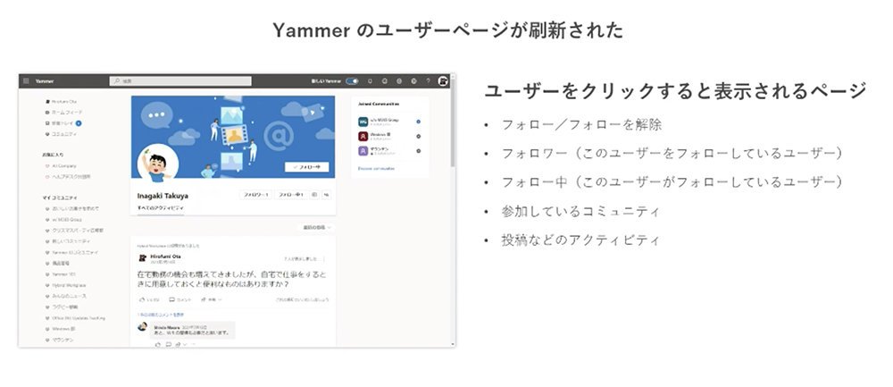The width and height of the screenshot is (893, 387).
Task: Click the マラソン部 purple community icon
Action: (x=363, y=151)
